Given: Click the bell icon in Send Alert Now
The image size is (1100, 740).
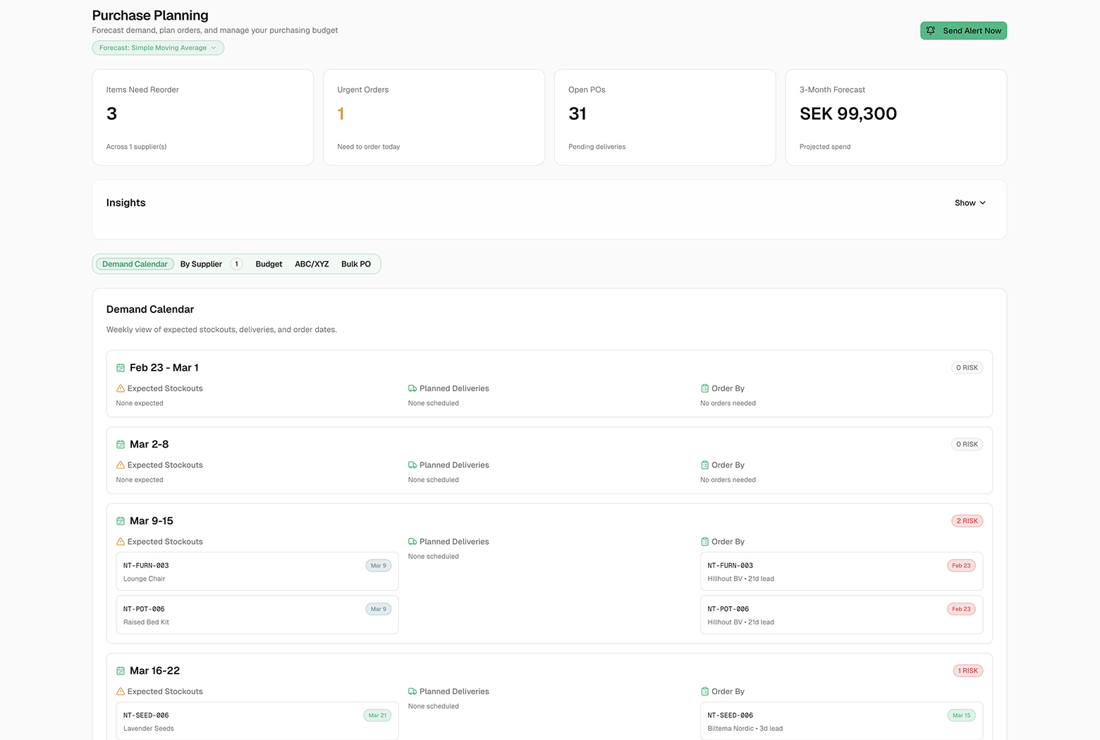Looking at the screenshot, I should [x=931, y=30].
